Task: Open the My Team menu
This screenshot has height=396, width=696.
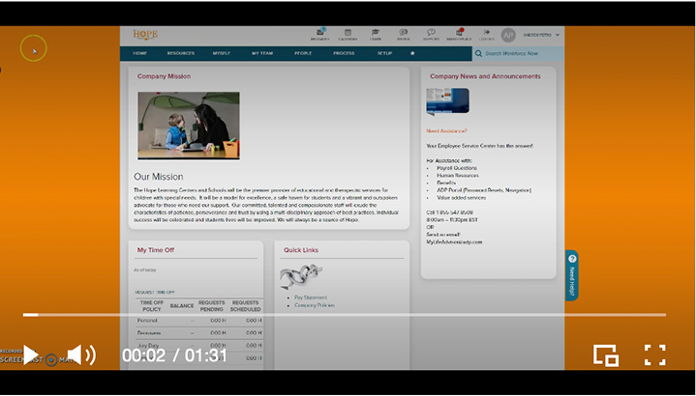Action: pyautogui.click(x=262, y=53)
